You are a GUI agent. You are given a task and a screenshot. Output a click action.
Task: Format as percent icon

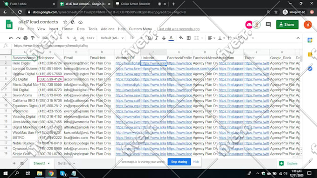click(68, 38)
